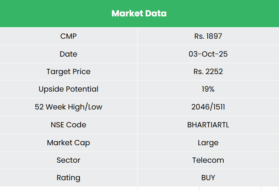Click the Large market cap value
Screen dimensions: 279x191
coord(208,143)
